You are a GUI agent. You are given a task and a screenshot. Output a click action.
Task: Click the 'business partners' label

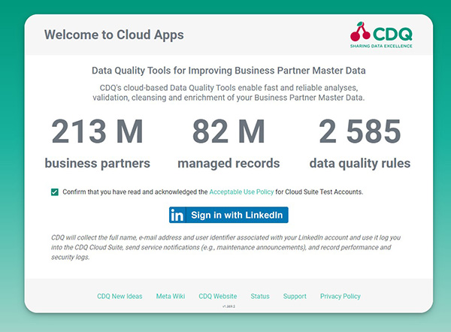[97, 163]
